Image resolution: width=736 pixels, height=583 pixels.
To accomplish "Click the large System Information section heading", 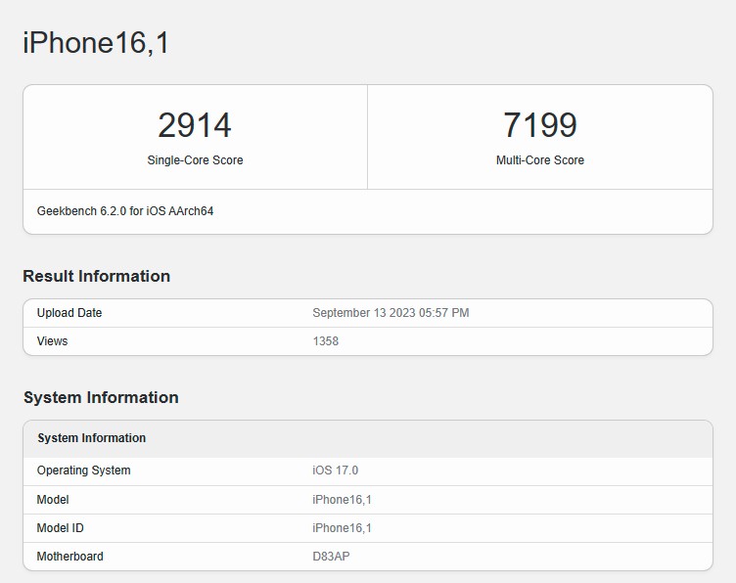I will coord(101,398).
